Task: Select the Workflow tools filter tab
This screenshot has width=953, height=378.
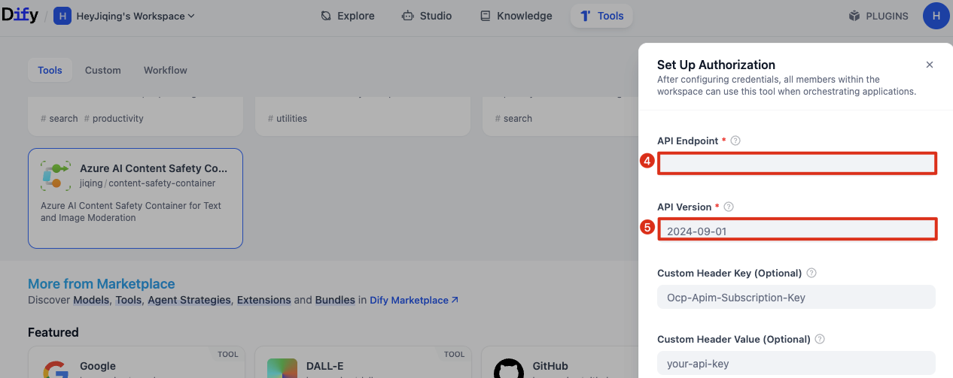Action: [x=166, y=70]
